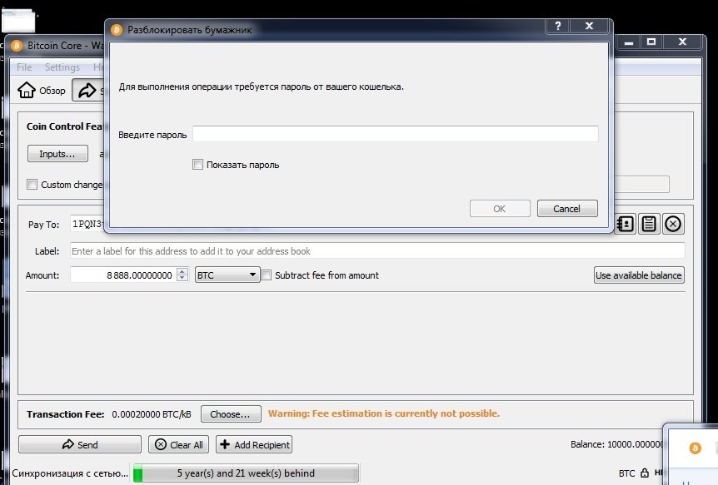Click Use available balance
The height and width of the screenshot is (485, 718).
pyautogui.click(x=638, y=275)
